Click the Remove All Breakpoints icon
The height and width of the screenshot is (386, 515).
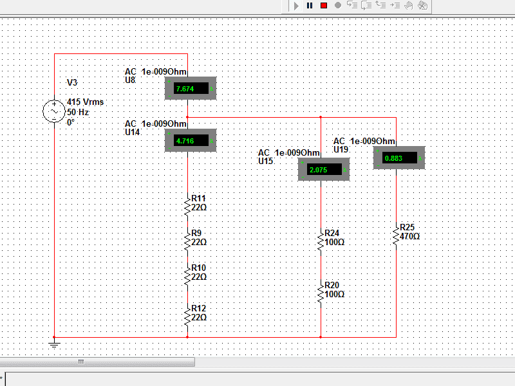click(x=422, y=6)
